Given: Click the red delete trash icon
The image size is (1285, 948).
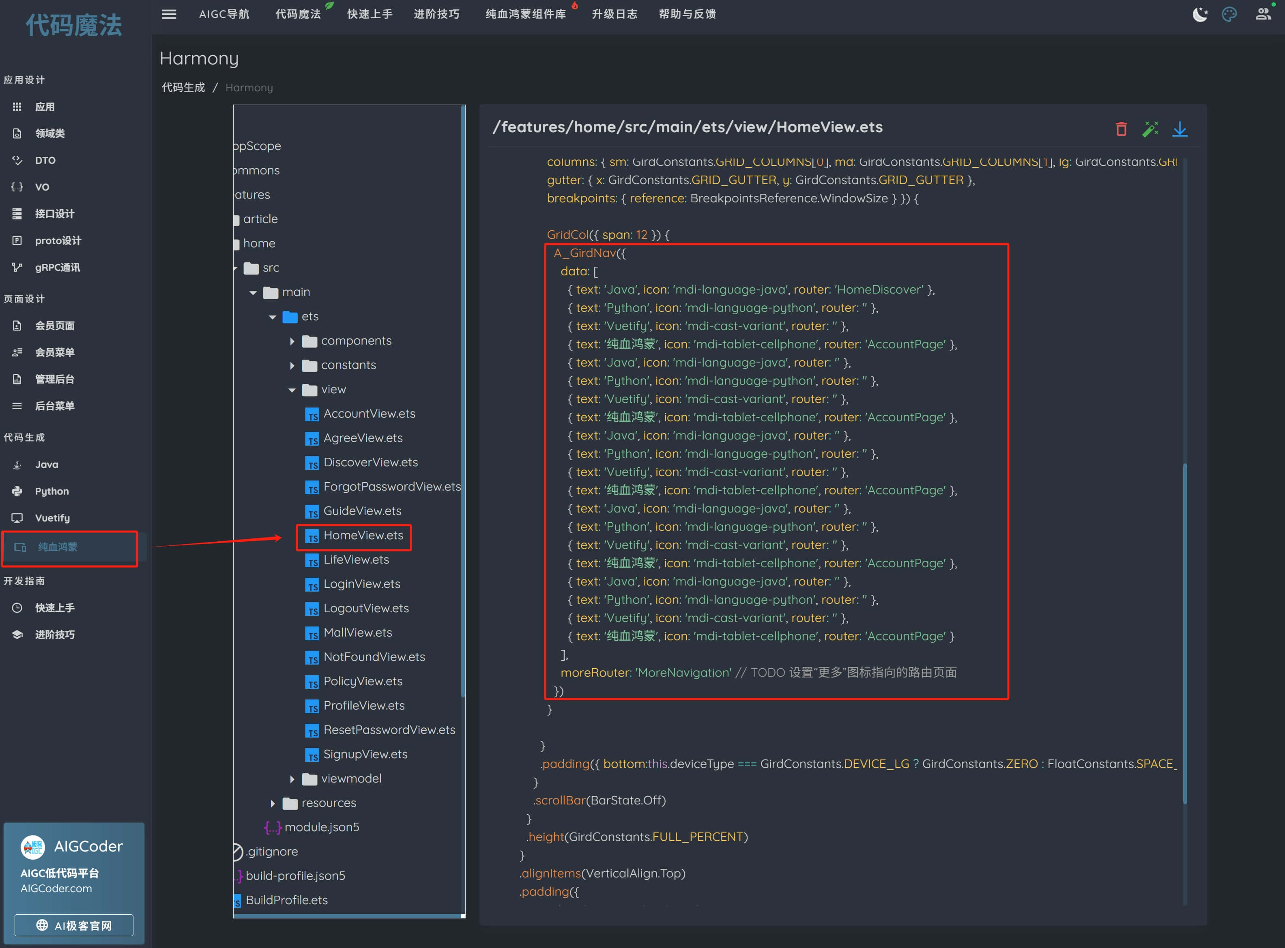Looking at the screenshot, I should pos(1121,129).
